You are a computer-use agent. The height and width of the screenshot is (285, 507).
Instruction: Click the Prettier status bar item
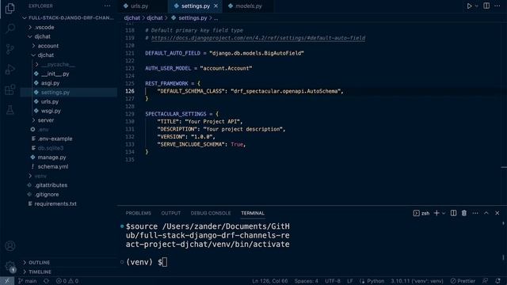point(463,281)
